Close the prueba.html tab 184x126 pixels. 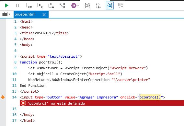click(44, 15)
